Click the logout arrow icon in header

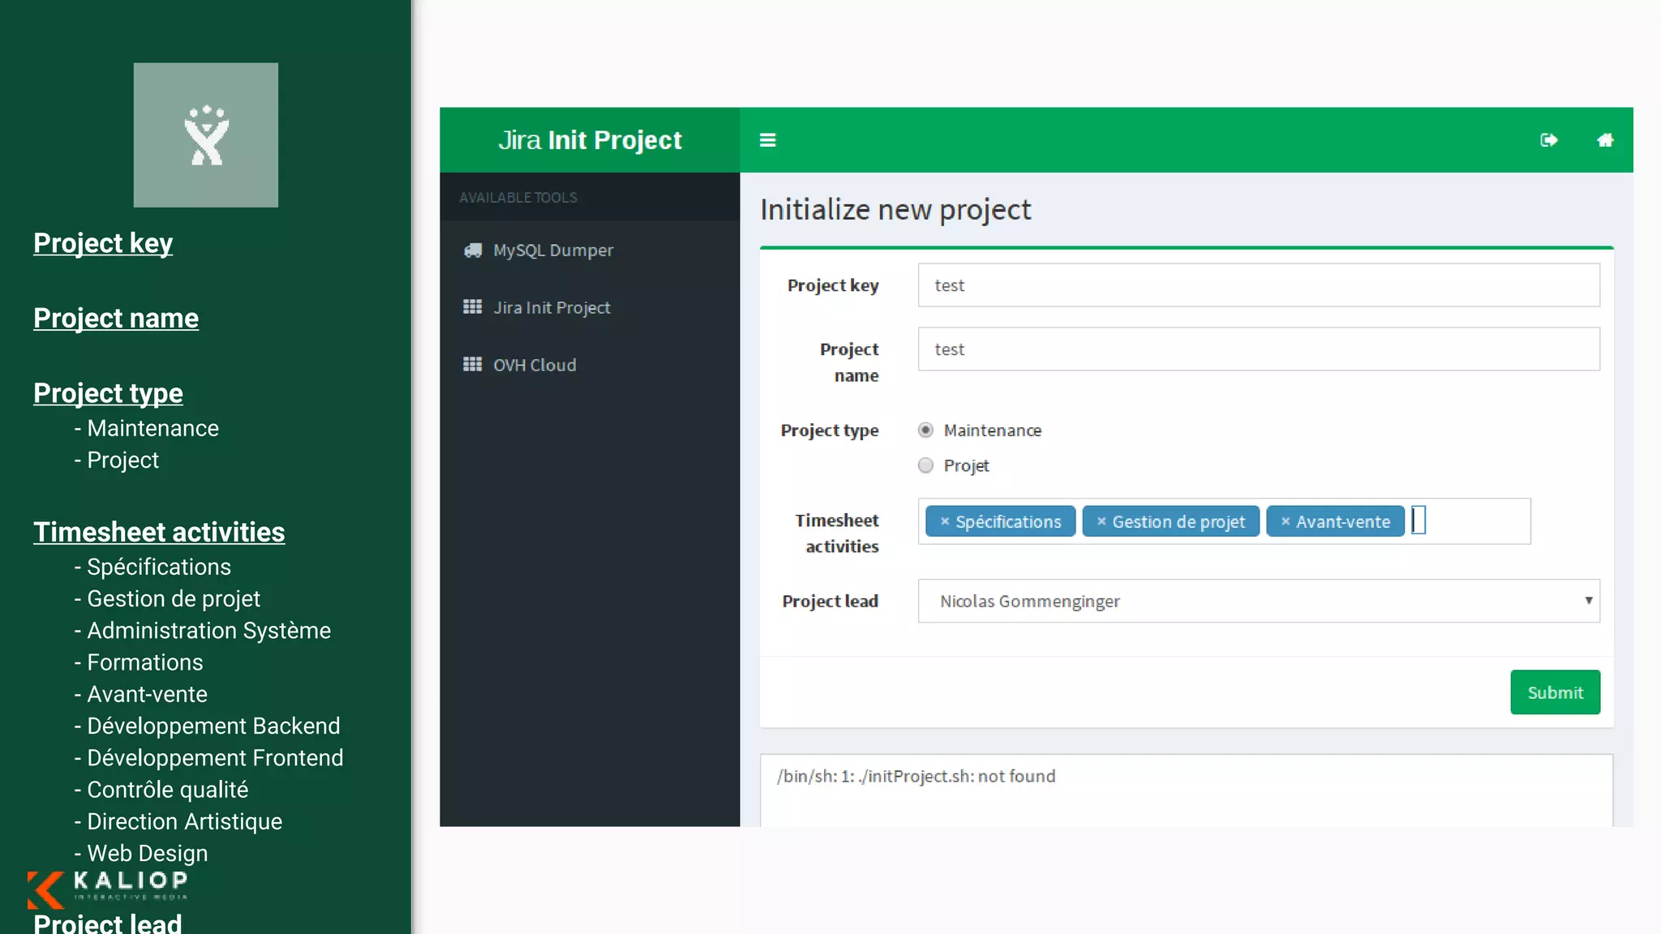tap(1549, 140)
